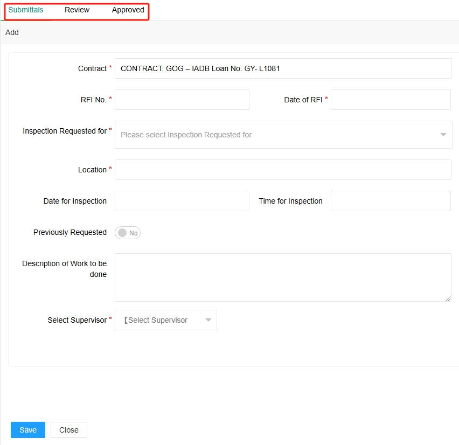The width and height of the screenshot is (459, 445).
Task: Open the Review tab
Action: point(77,10)
